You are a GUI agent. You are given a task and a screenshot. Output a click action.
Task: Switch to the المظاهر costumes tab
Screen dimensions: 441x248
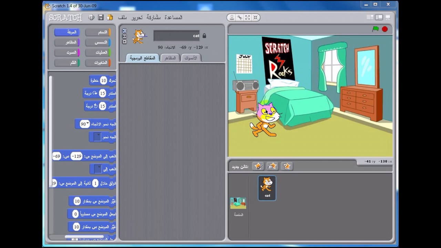click(170, 58)
